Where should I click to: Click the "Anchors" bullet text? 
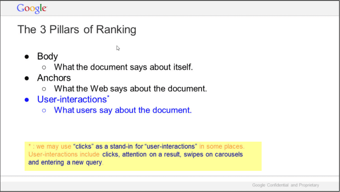[54, 78]
